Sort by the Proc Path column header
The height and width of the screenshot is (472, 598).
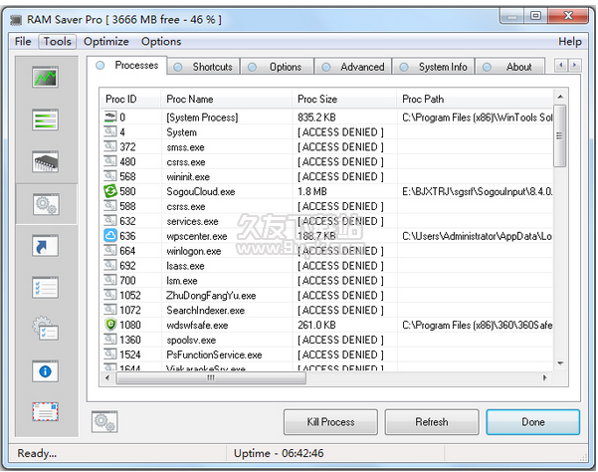(475, 99)
